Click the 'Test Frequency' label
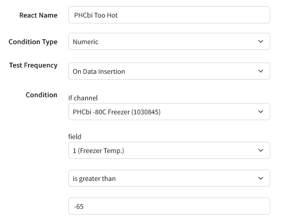The height and width of the screenshot is (216, 281). 33,65
